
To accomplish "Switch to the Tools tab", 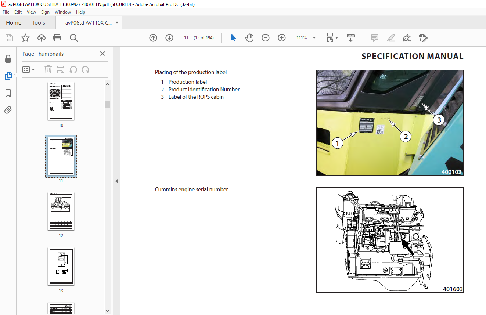I will click(39, 23).
